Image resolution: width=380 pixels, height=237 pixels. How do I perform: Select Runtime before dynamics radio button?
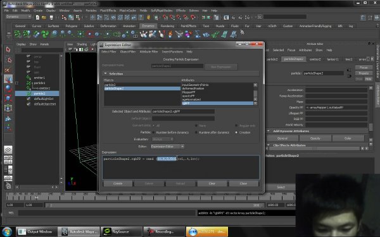[x=153, y=133]
